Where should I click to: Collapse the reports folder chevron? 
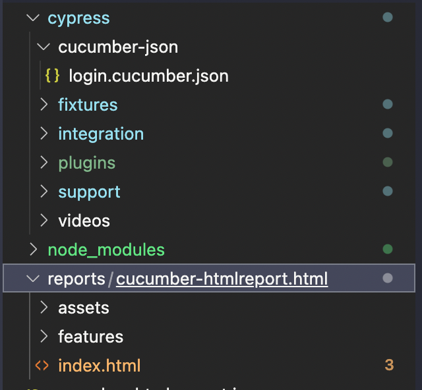coord(33,279)
